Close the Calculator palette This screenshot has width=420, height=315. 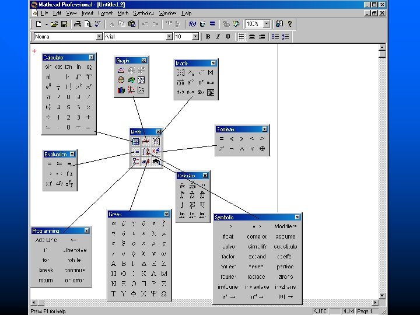tap(92, 57)
